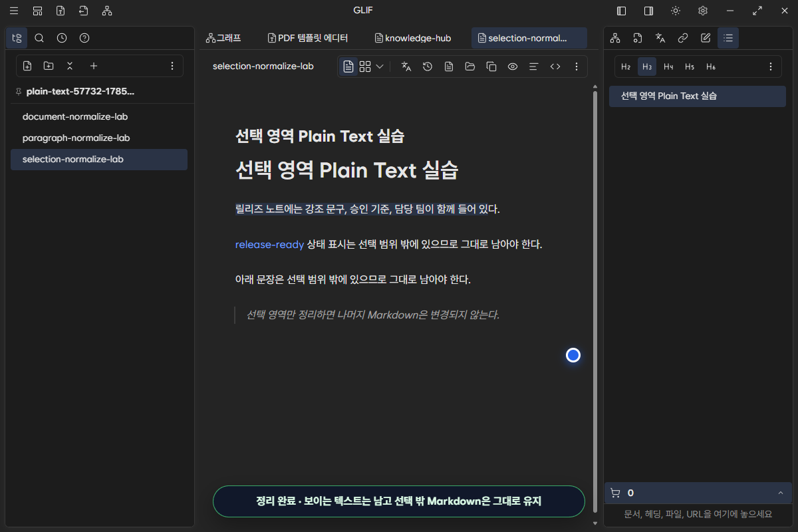The image size is (798, 532).
Task: Filter outline by H2 heading level
Action: (x=626, y=66)
